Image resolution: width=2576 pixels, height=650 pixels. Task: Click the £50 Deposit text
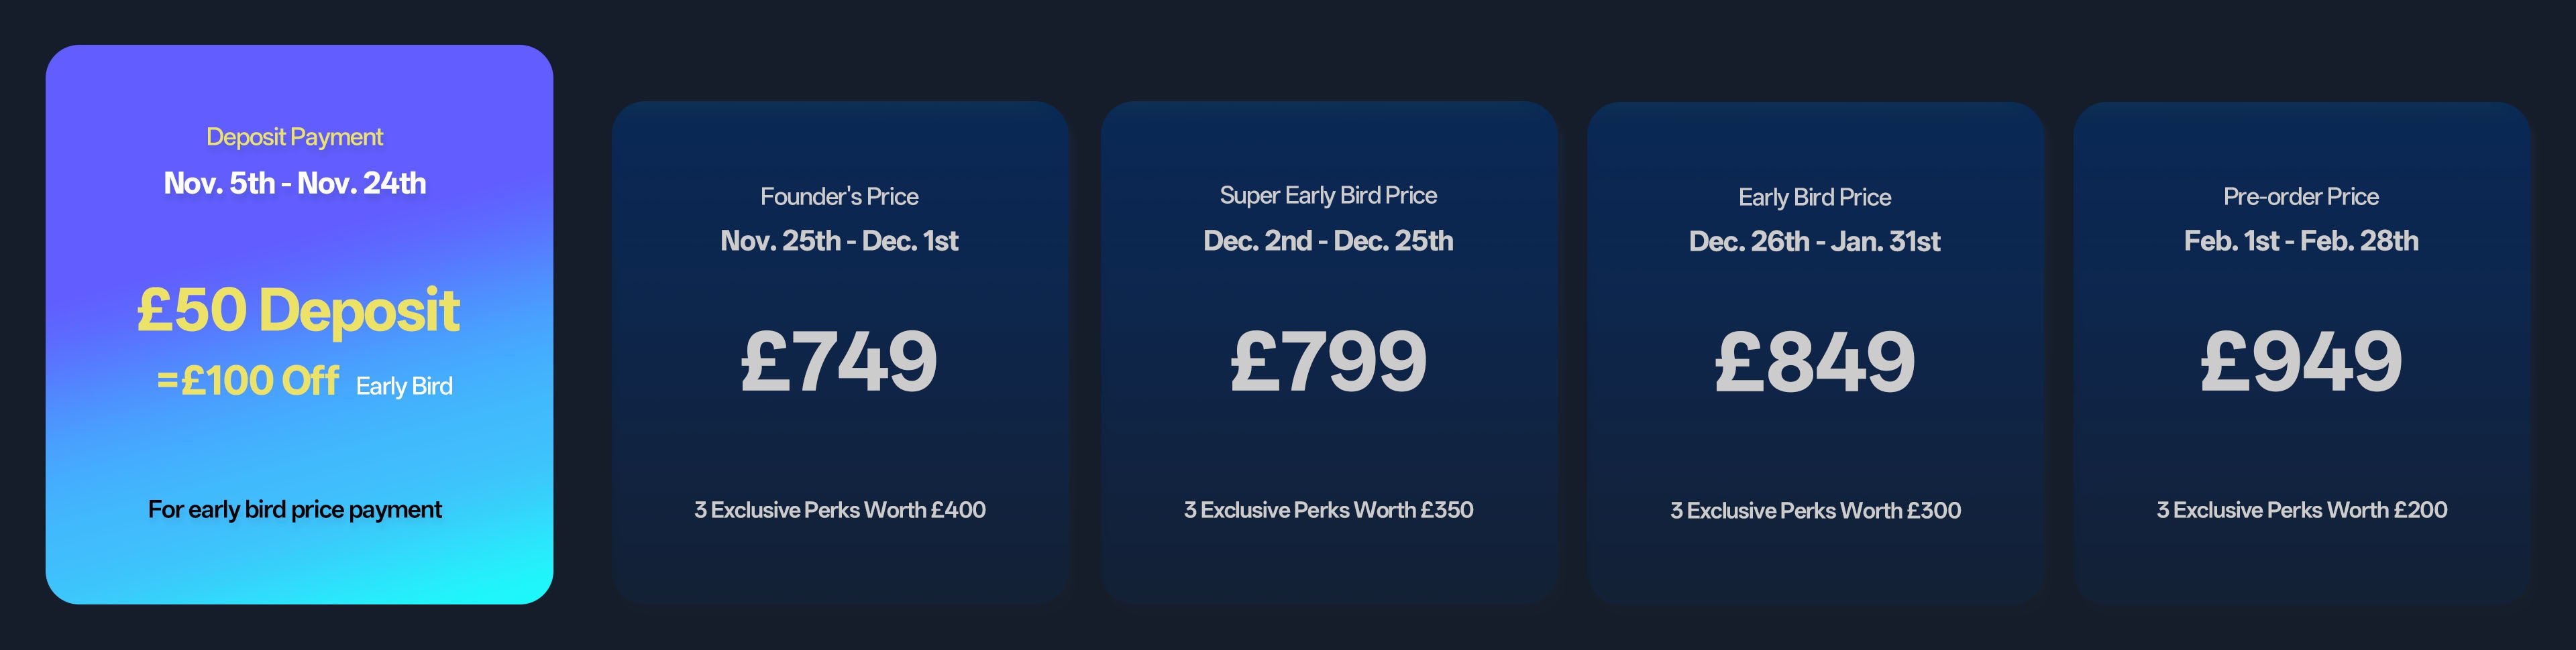(x=298, y=310)
